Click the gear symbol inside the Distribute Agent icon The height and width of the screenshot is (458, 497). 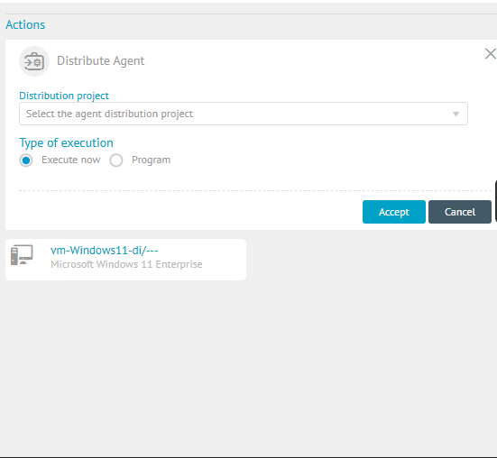point(38,63)
